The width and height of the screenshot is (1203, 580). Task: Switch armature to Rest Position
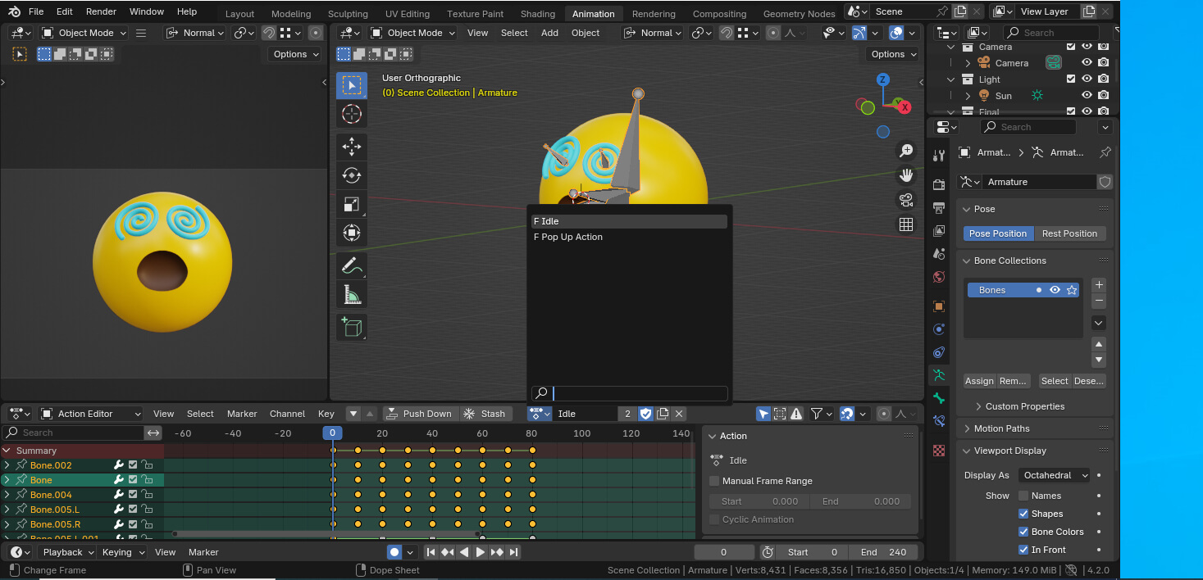click(x=1069, y=233)
